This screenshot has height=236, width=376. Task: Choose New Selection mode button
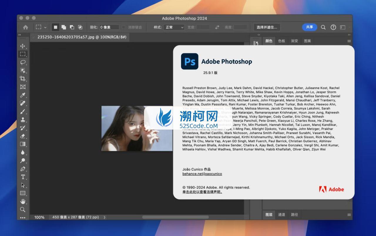point(55,27)
